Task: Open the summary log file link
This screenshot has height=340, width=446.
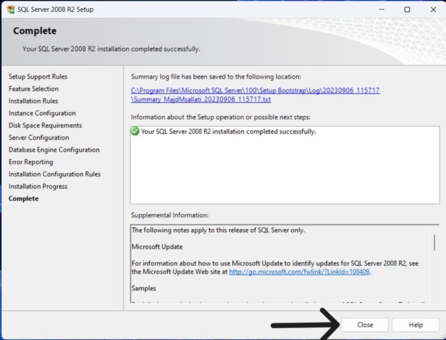Action: [x=255, y=91]
